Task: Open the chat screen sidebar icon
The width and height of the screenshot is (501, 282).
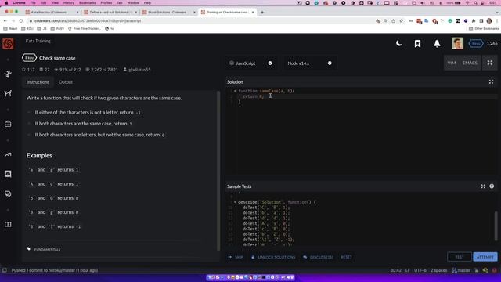Action: 8,174
